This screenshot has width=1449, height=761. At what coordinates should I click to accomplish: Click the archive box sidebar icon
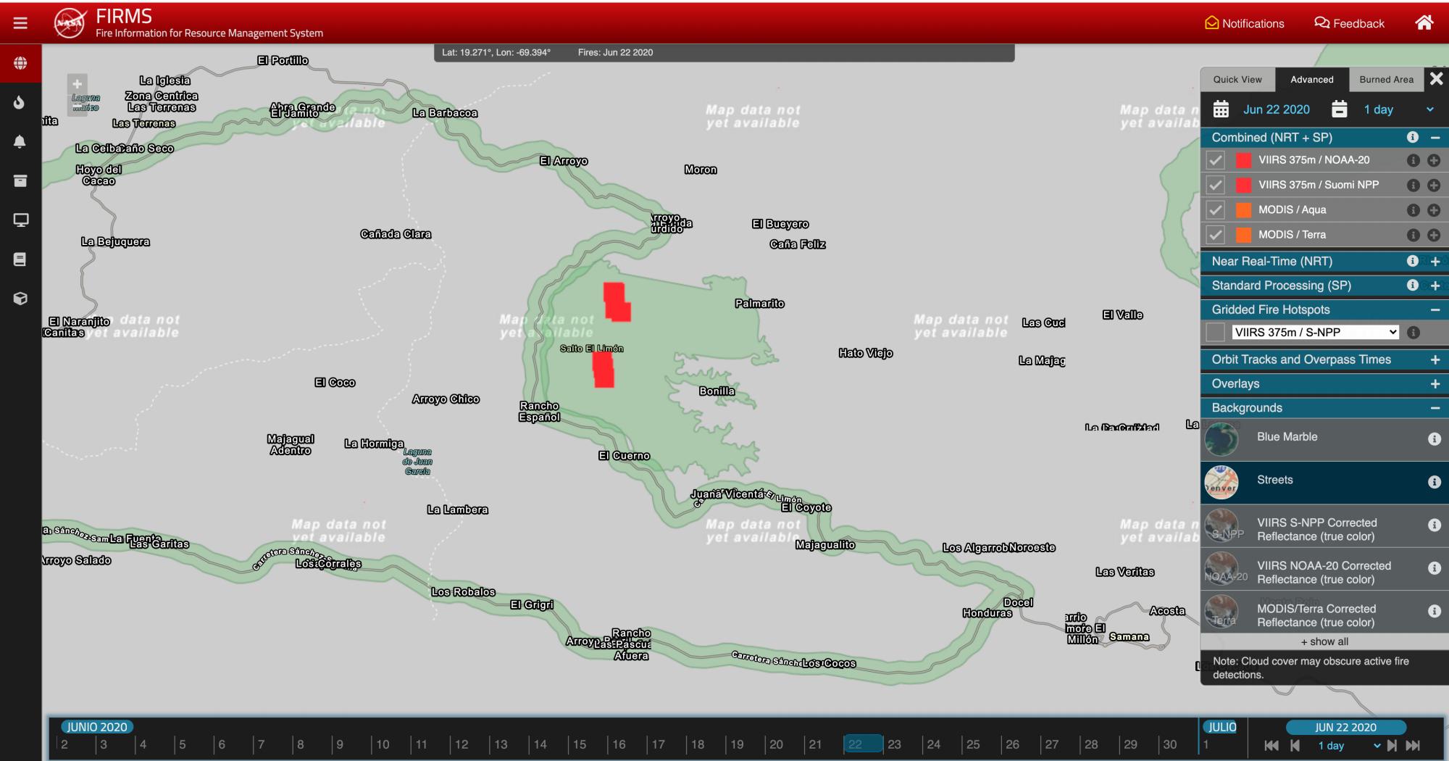20,181
